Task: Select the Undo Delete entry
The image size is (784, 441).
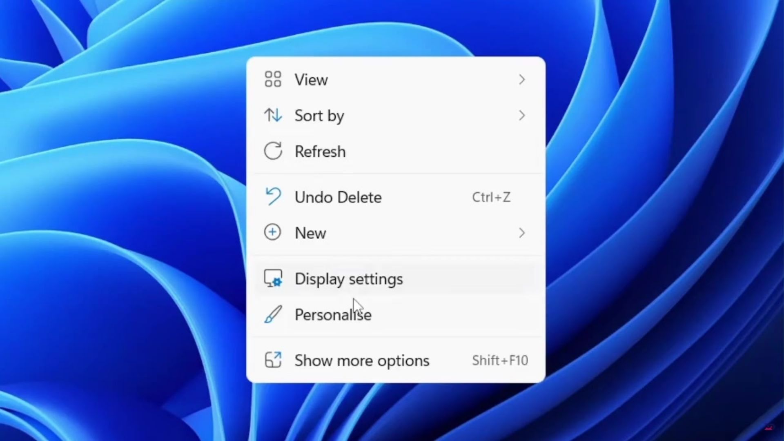Action: coord(396,197)
